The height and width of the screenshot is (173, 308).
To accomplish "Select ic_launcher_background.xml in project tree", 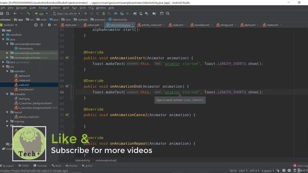I will point(33,103).
